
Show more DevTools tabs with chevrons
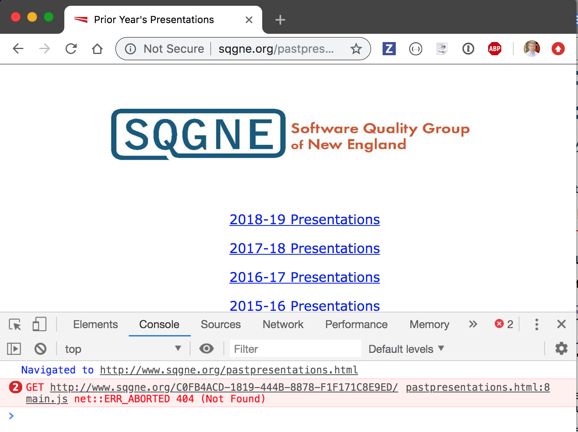[473, 324]
